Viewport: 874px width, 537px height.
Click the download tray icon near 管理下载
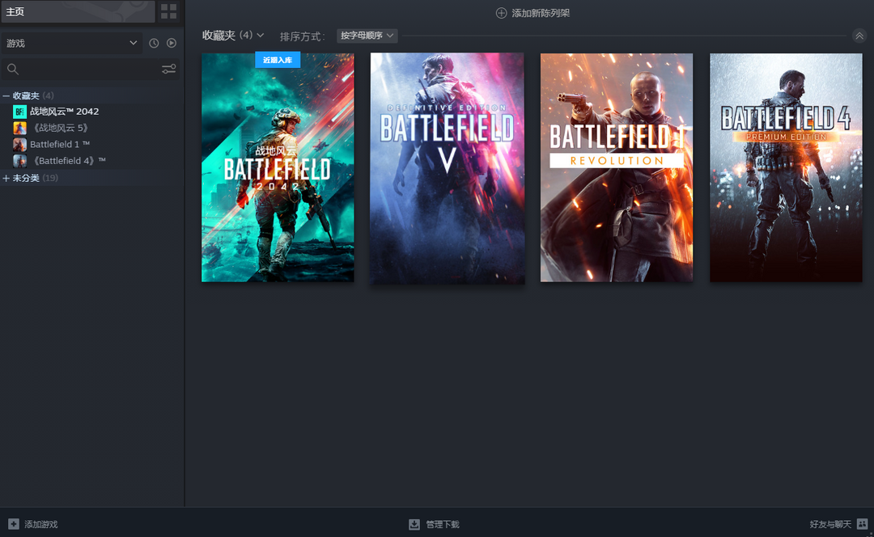[414, 524]
